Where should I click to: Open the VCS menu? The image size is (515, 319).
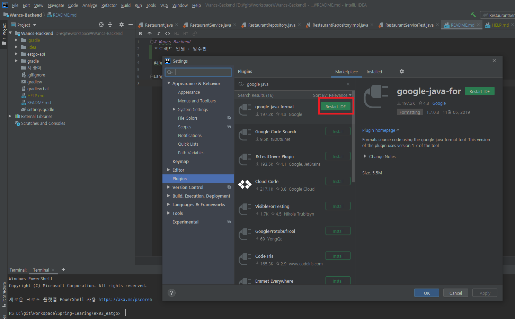164,5
